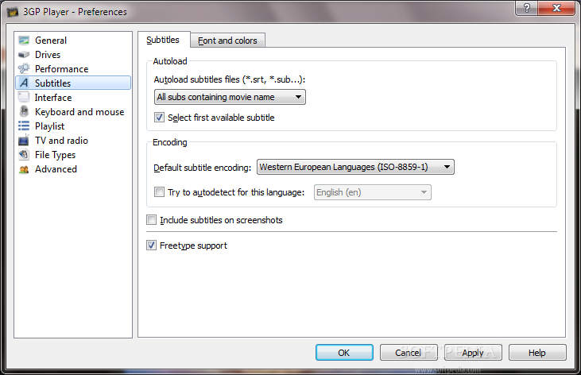
Task: Click the 'Default subtitle encoding:' label
Action: click(x=203, y=168)
